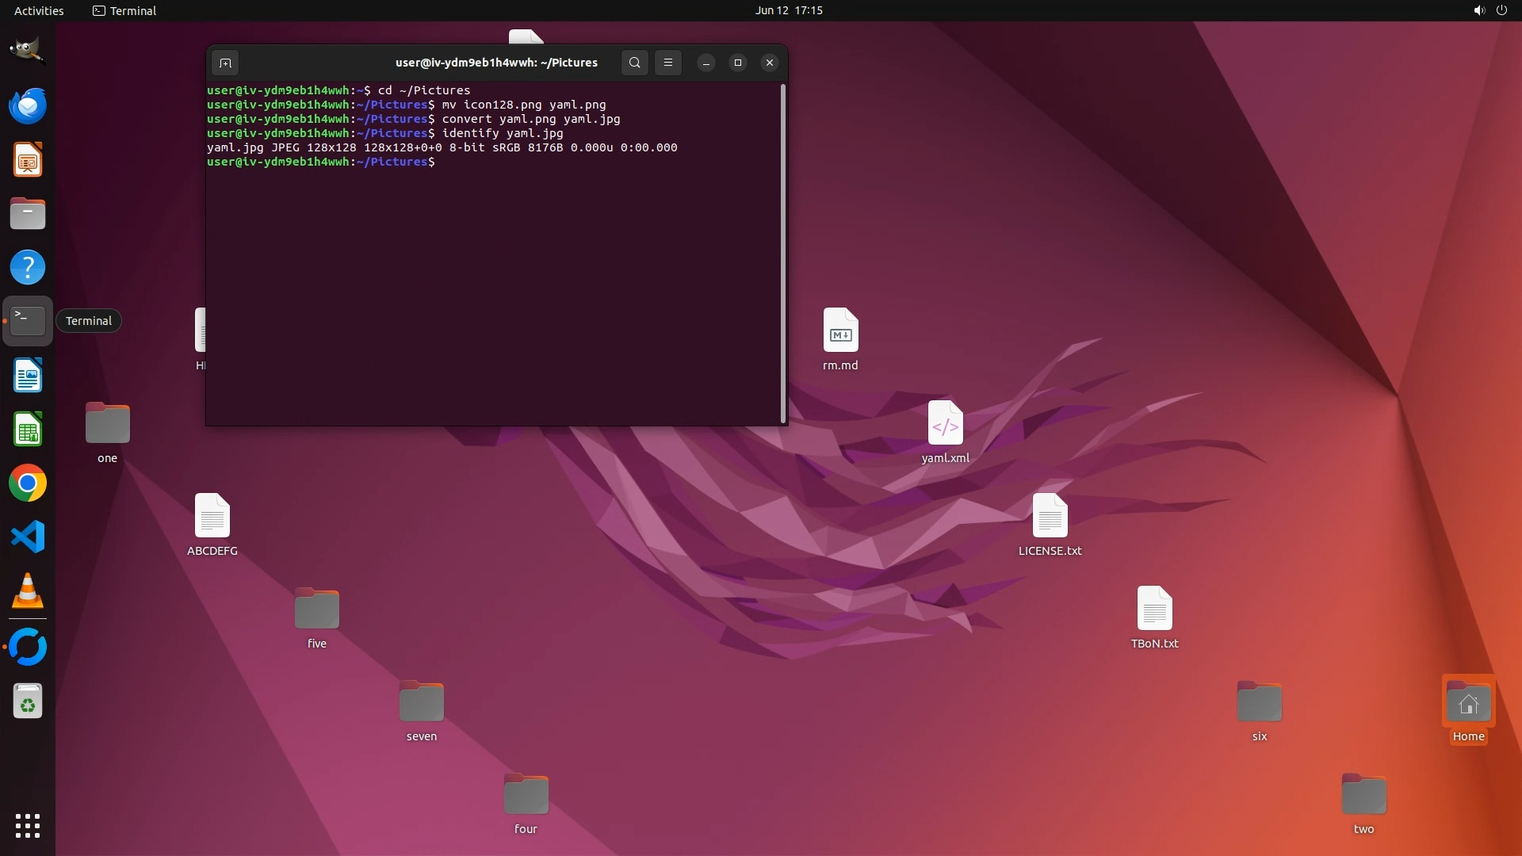Open LibreOffice Impress in dock
This screenshot has width=1522, height=856.
pos(27,160)
